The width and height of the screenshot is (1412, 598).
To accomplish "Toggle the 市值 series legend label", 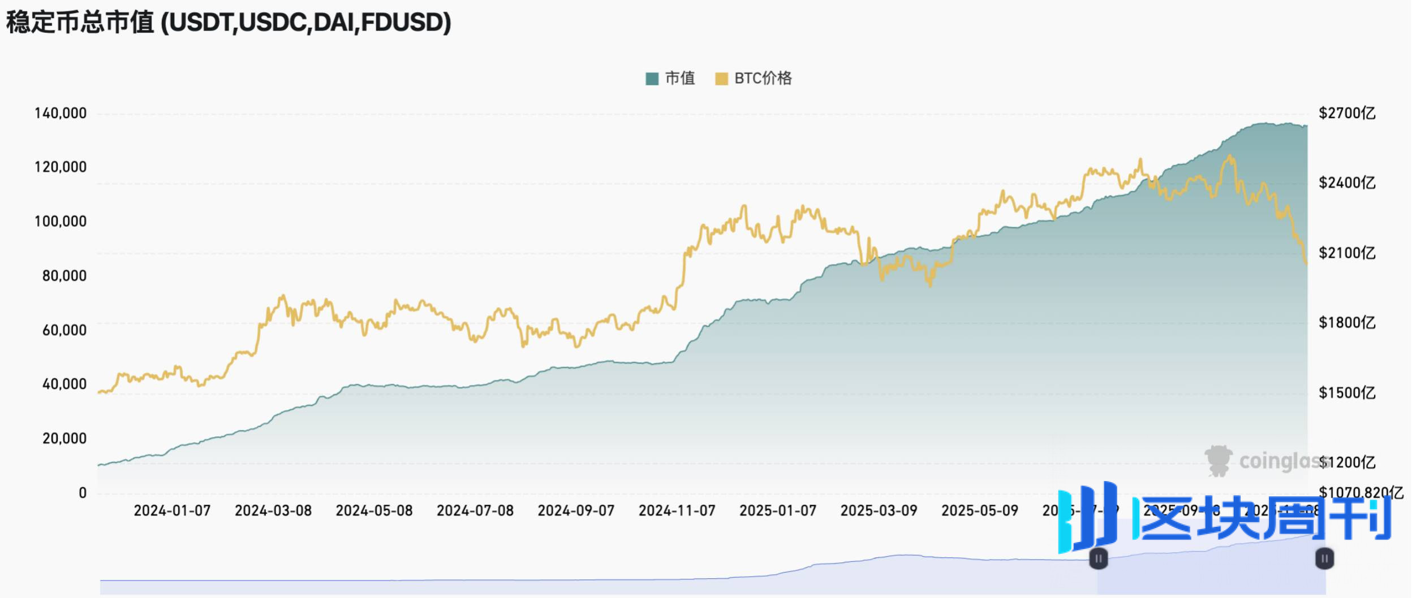I will (x=680, y=78).
